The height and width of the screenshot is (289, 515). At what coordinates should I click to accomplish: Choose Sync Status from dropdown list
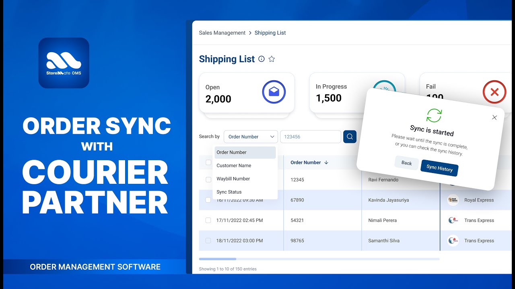coord(245,192)
